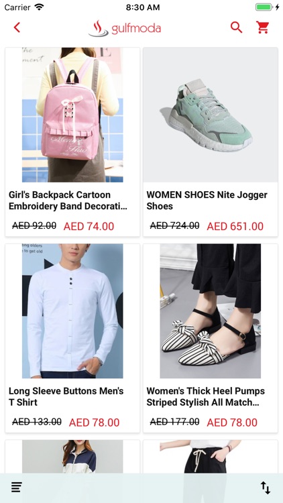Select Women's Thick Heel Pumps title
The height and width of the screenshot is (503, 283).
coord(206,396)
